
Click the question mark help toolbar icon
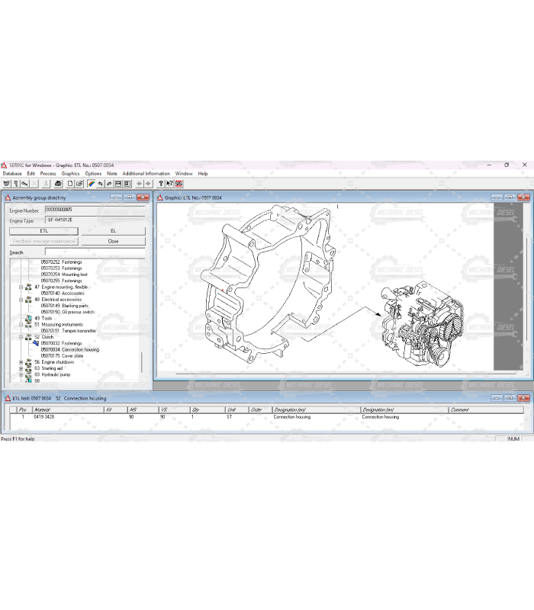click(x=160, y=184)
